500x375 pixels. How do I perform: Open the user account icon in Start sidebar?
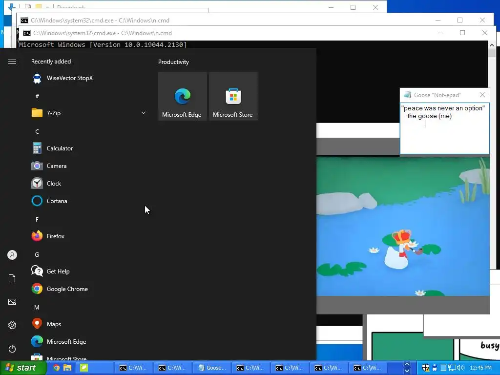click(12, 255)
